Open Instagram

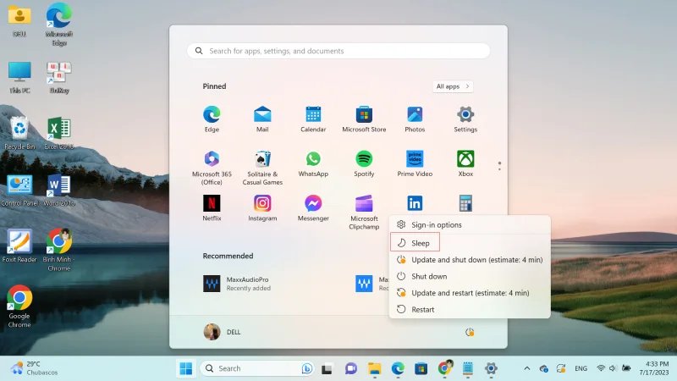click(x=262, y=207)
